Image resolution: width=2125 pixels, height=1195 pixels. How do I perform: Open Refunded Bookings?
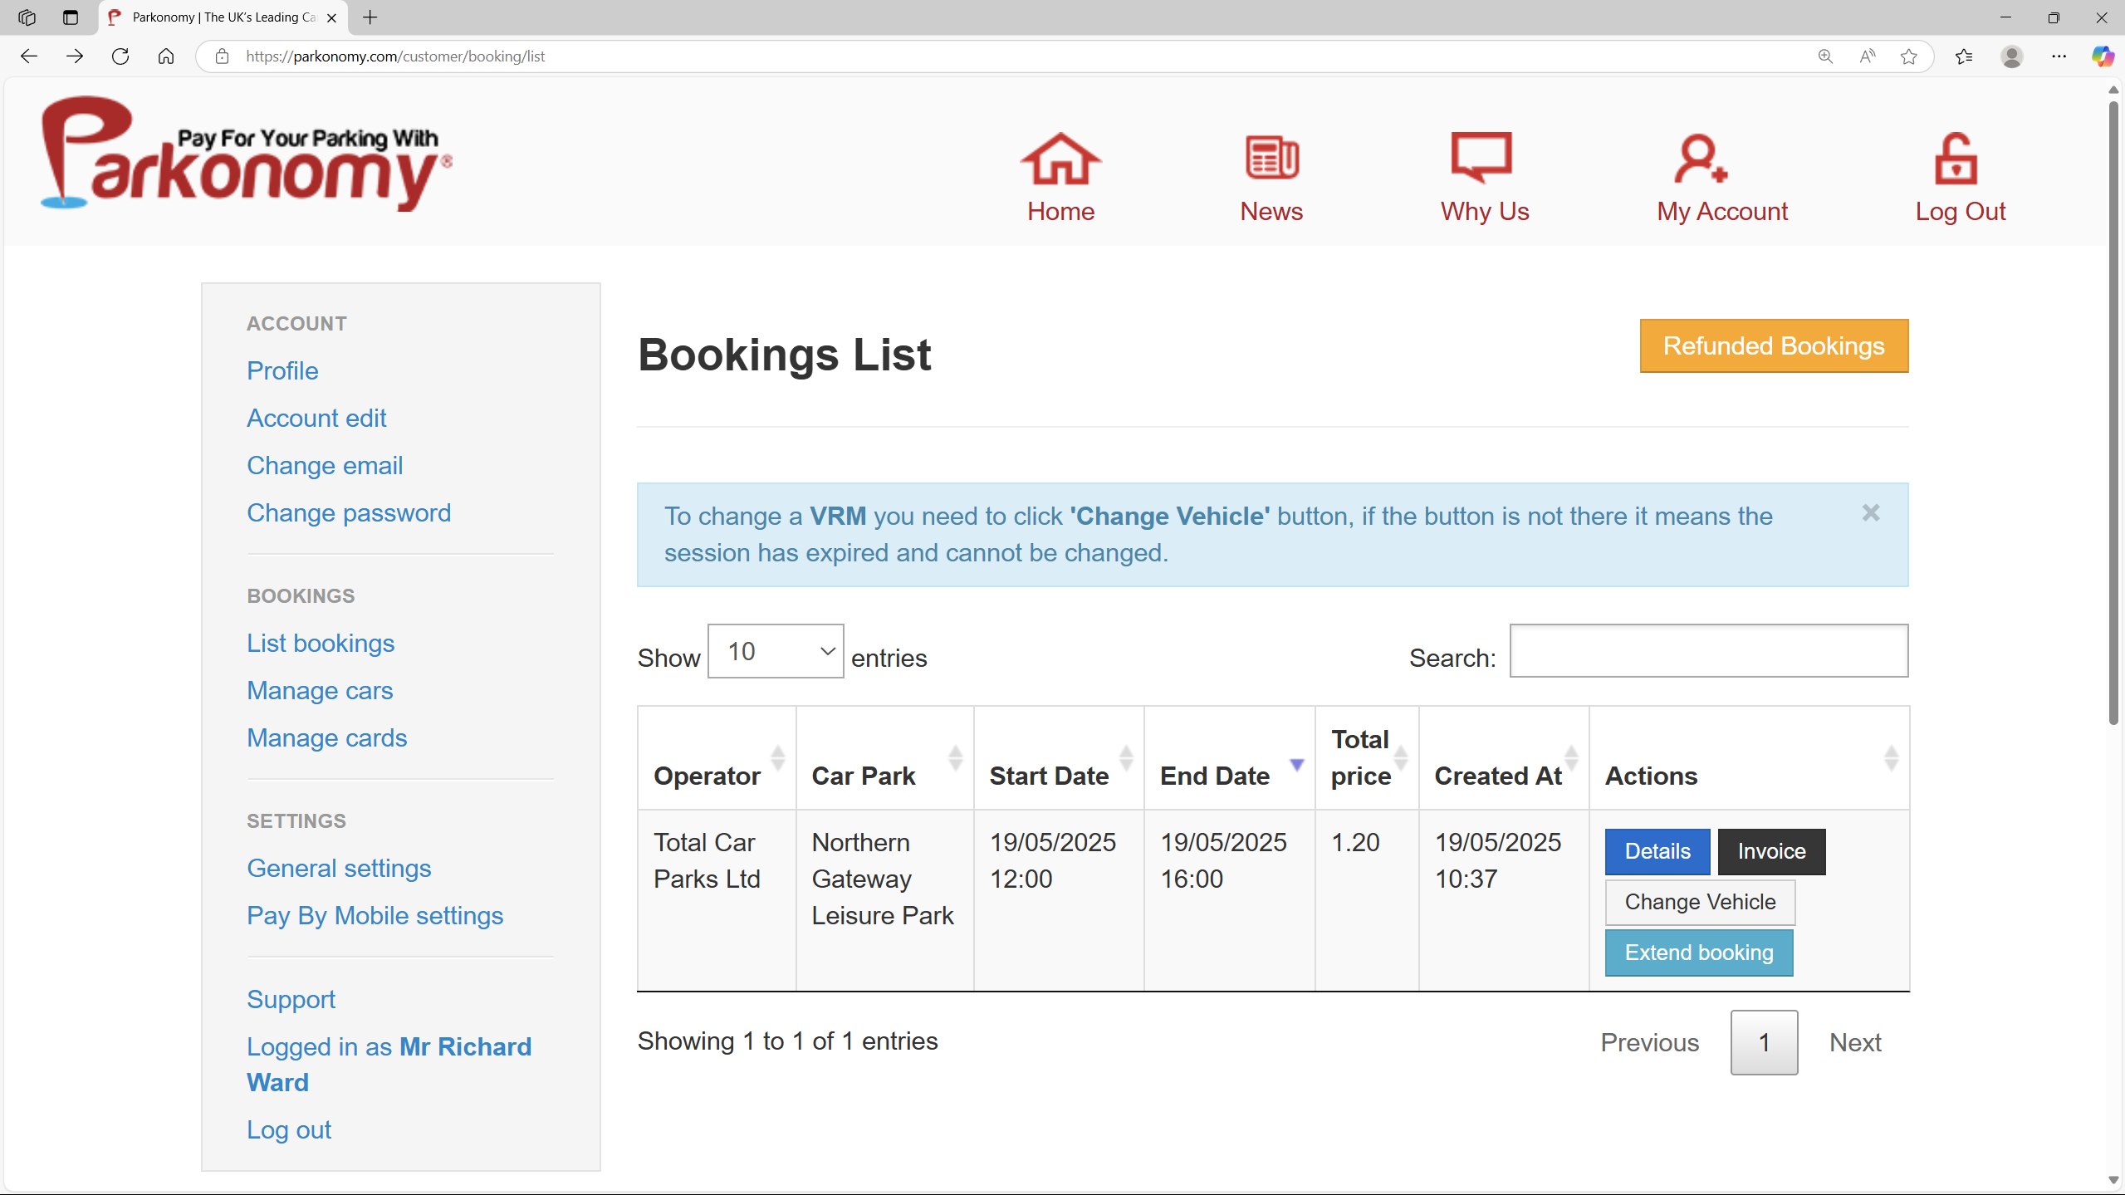tap(1774, 345)
